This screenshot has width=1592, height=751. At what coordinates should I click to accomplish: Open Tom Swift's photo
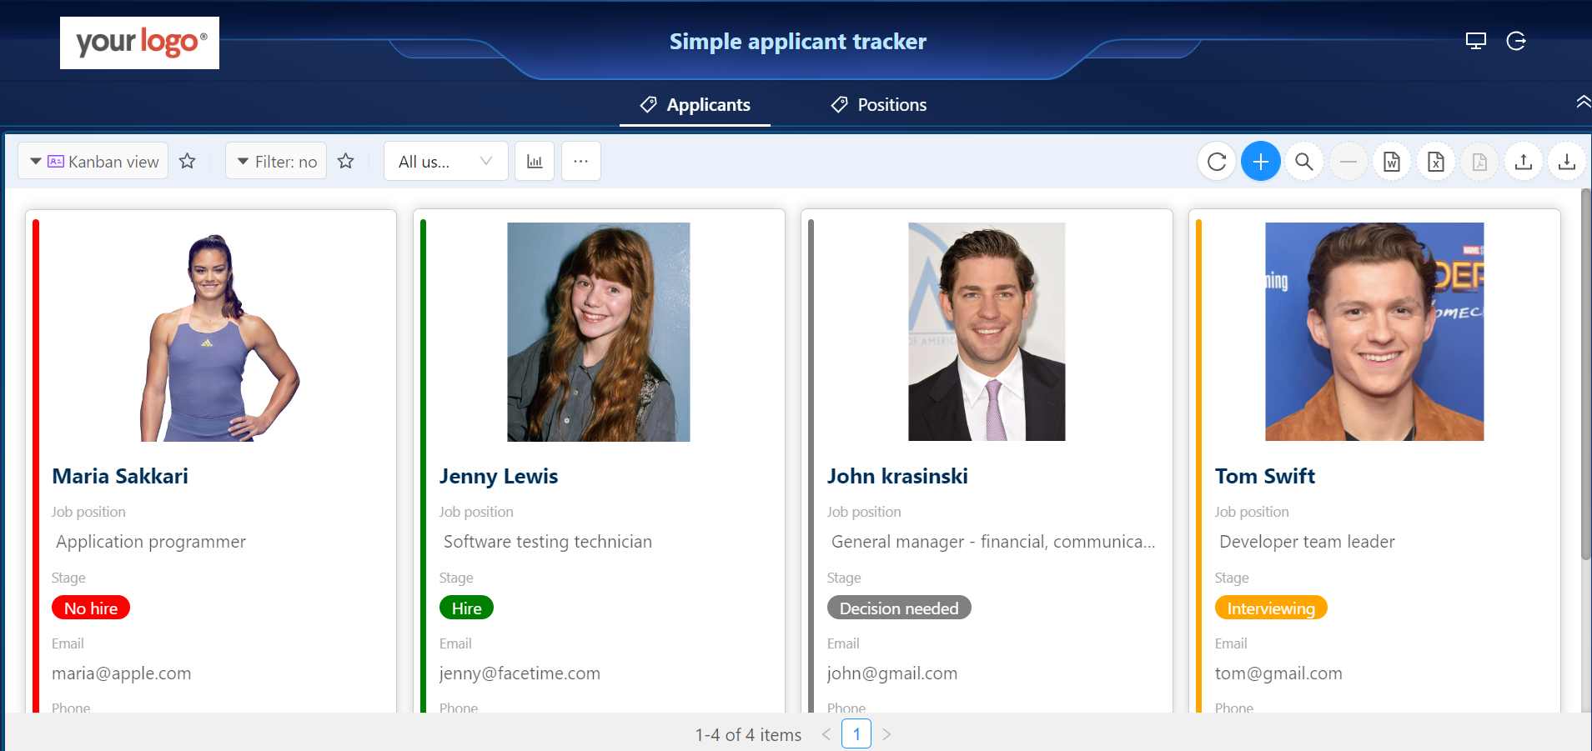[x=1374, y=332]
